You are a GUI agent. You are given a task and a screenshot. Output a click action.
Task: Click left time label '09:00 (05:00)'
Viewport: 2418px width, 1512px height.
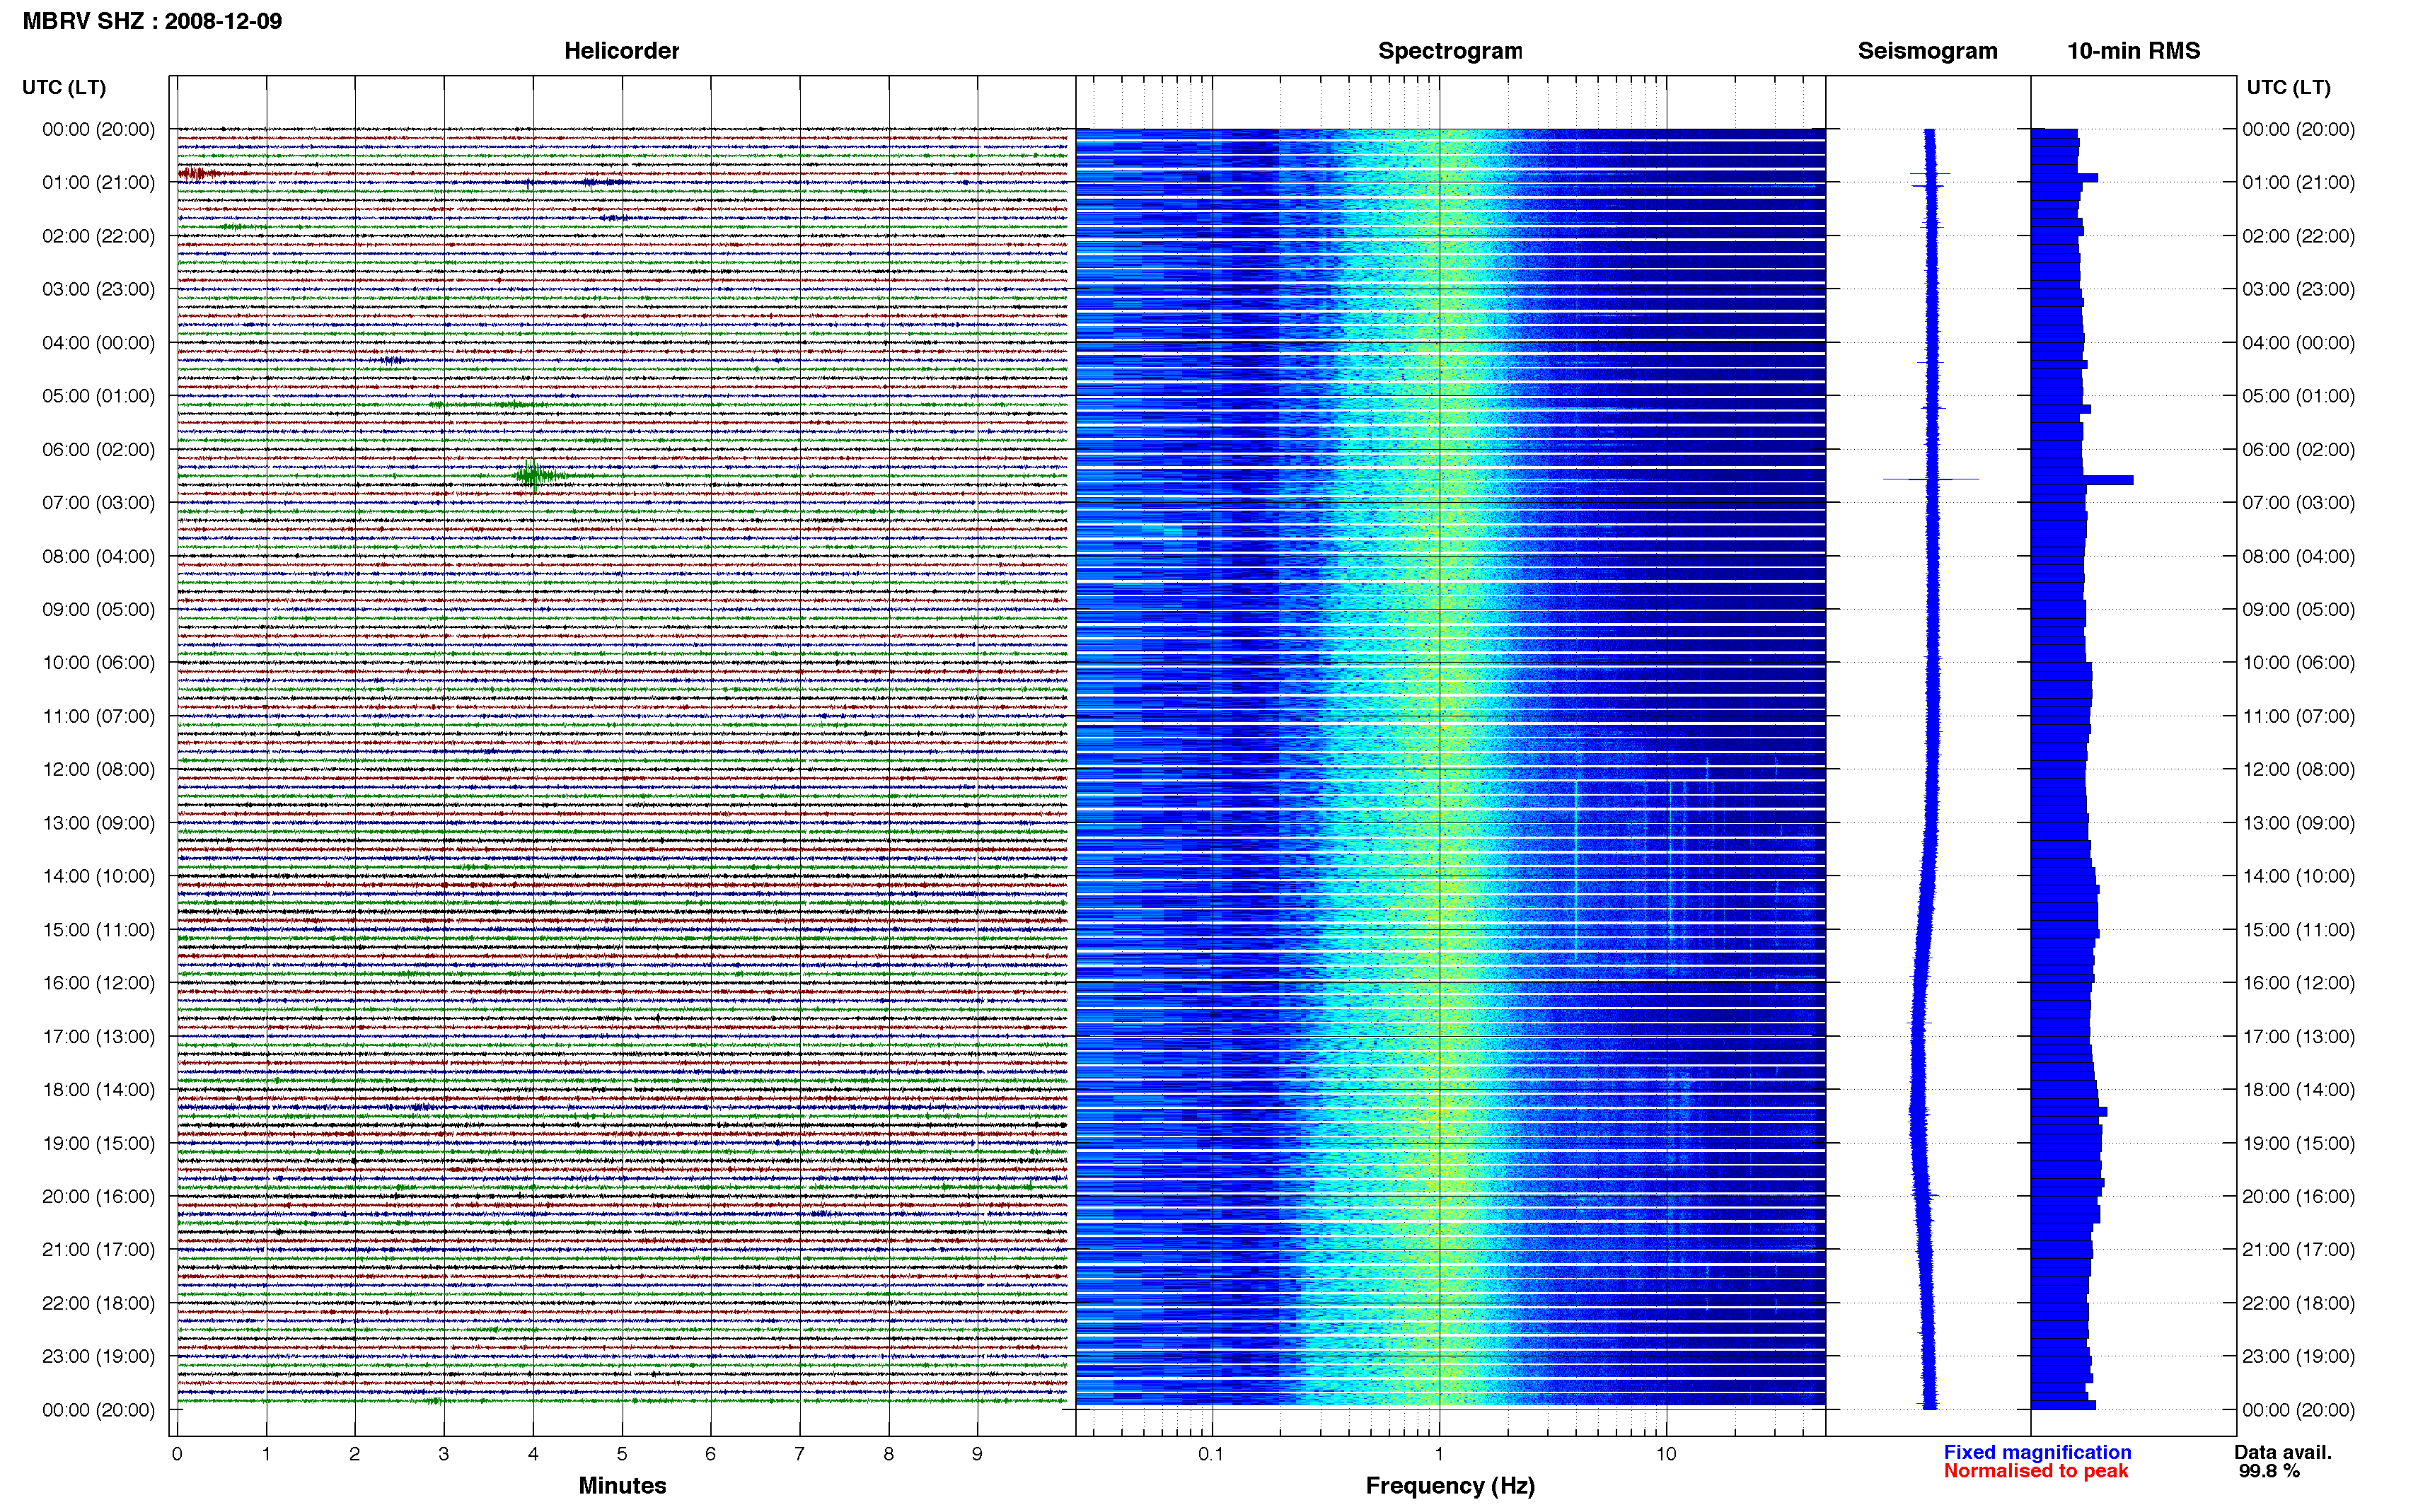point(98,609)
